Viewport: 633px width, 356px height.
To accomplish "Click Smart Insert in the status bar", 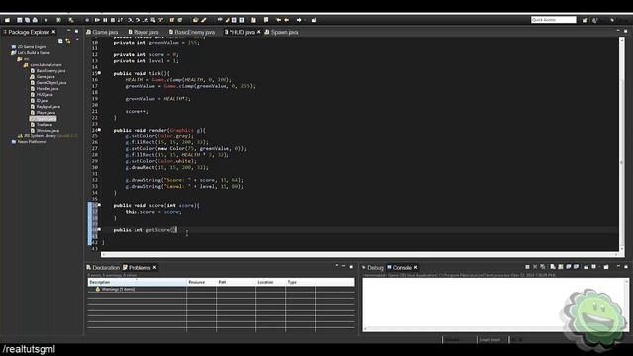I will (491, 340).
